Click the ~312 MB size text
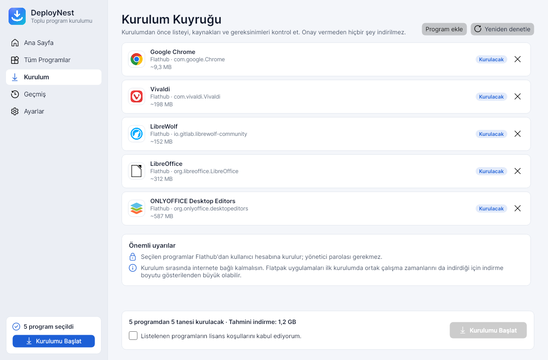Viewport: 548px width, 360px height. pos(161,179)
